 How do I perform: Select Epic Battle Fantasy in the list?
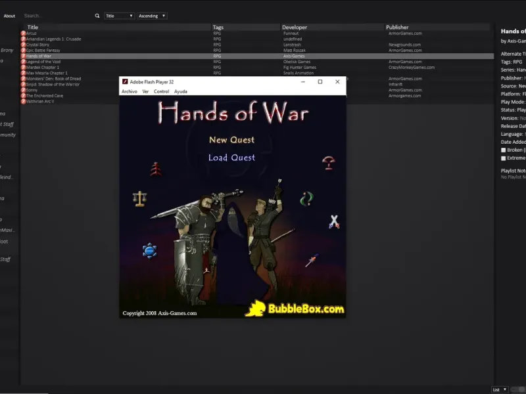pyautogui.click(x=257, y=51)
